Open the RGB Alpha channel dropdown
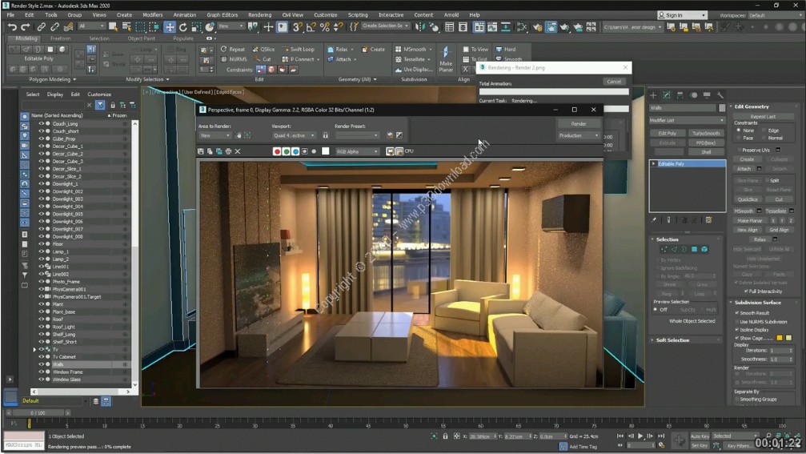Image resolution: width=806 pixels, height=454 pixels. tap(357, 151)
